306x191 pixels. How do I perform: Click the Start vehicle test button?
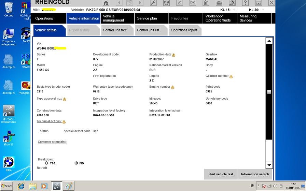(221, 174)
